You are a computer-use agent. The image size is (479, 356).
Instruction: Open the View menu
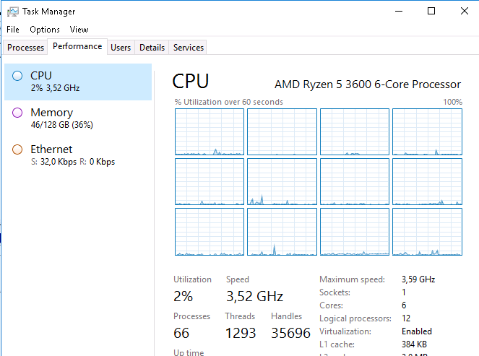pos(79,30)
